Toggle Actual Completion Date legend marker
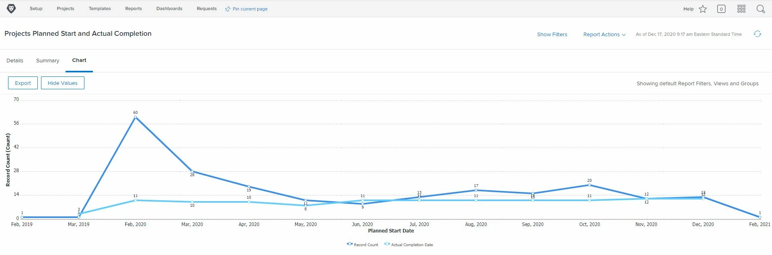Image resolution: width=772 pixels, height=255 pixels. click(x=387, y=244)
